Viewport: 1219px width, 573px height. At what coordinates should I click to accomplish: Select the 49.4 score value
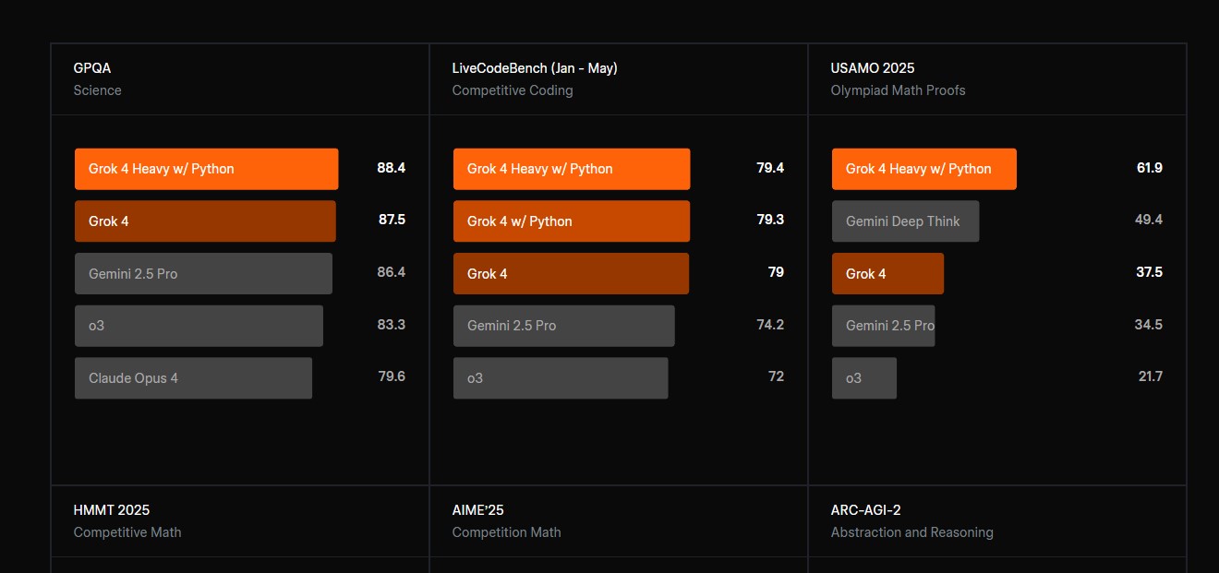[x=1149, y=220]
